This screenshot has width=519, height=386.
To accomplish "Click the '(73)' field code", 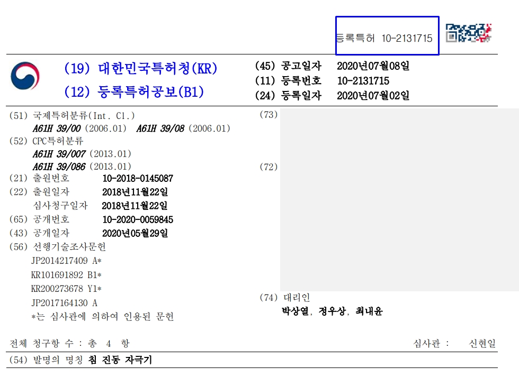I will 269,115.
